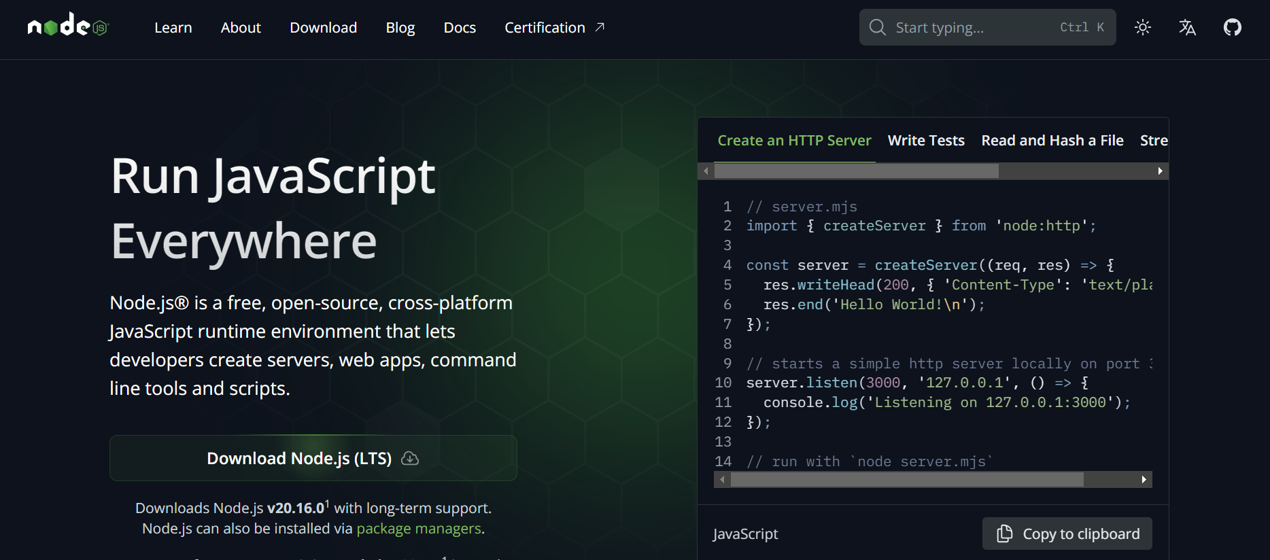Click the import createServer code line

coord(921,226)
